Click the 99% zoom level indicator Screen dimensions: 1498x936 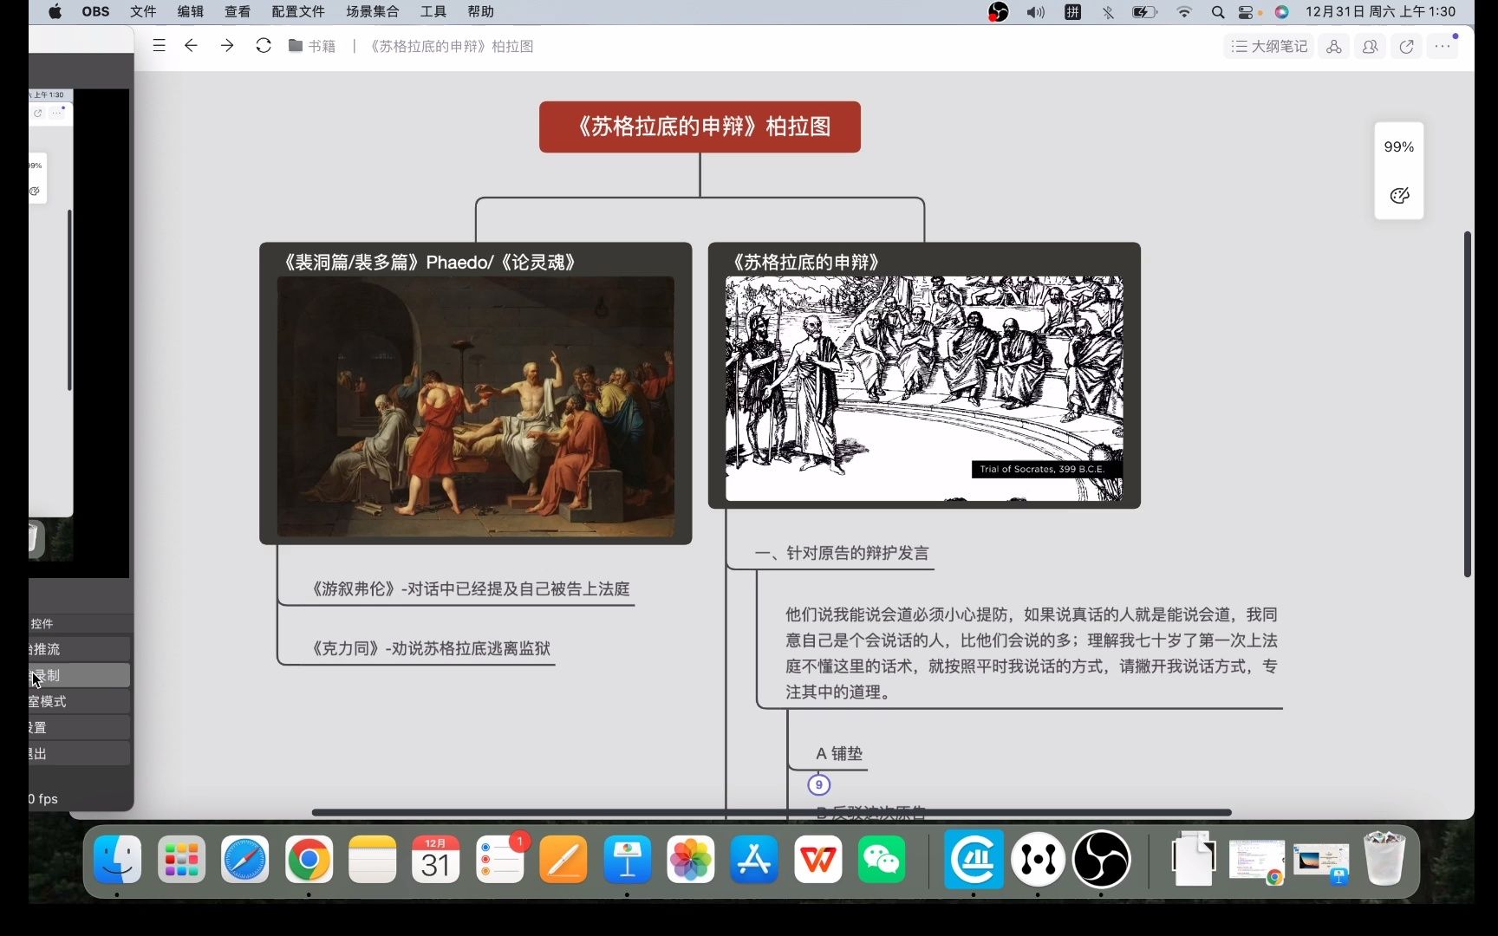[x=1398, y=147]
